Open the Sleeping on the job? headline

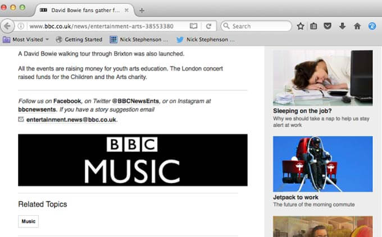302,111
